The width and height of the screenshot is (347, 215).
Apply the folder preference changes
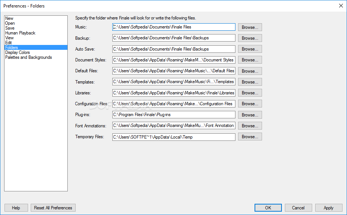coord(328,208)
